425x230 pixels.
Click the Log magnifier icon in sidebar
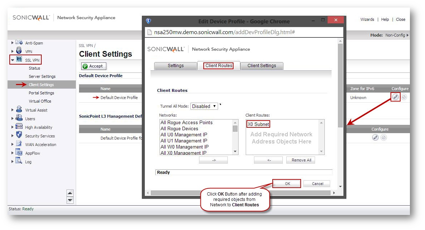tap(19, 161)
